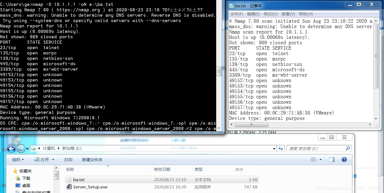Click the Running: Microsoft Windows line in command prompt
The width and height of the screenshot is (384, 193).
click(50, 118)
